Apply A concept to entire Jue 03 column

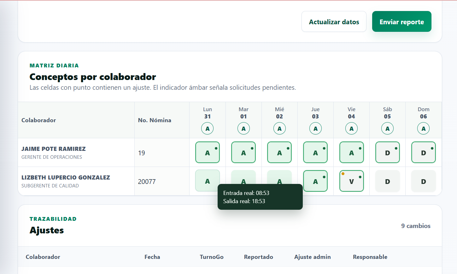[x=315, y=128]
